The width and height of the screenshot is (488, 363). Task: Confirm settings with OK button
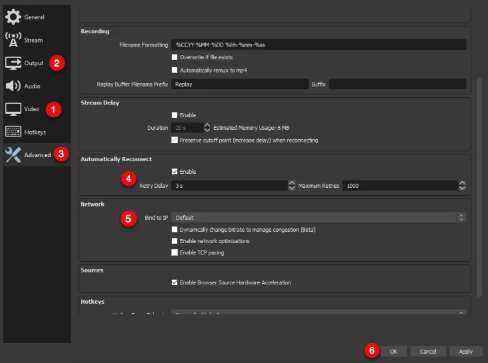393,352
